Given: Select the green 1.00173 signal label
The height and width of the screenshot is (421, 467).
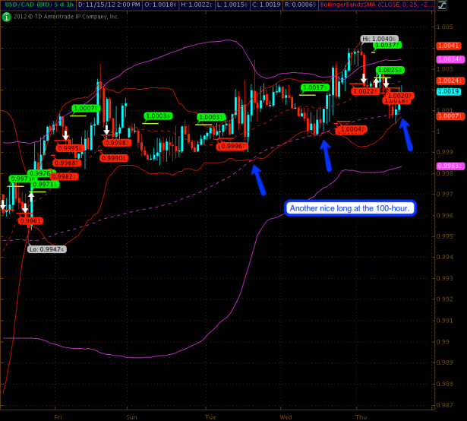Looking at the screenshot, I should coord(315,87).
